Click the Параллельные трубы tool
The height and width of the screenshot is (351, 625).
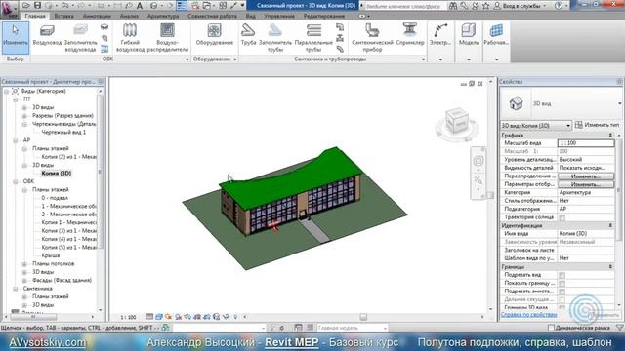point(313,38)
